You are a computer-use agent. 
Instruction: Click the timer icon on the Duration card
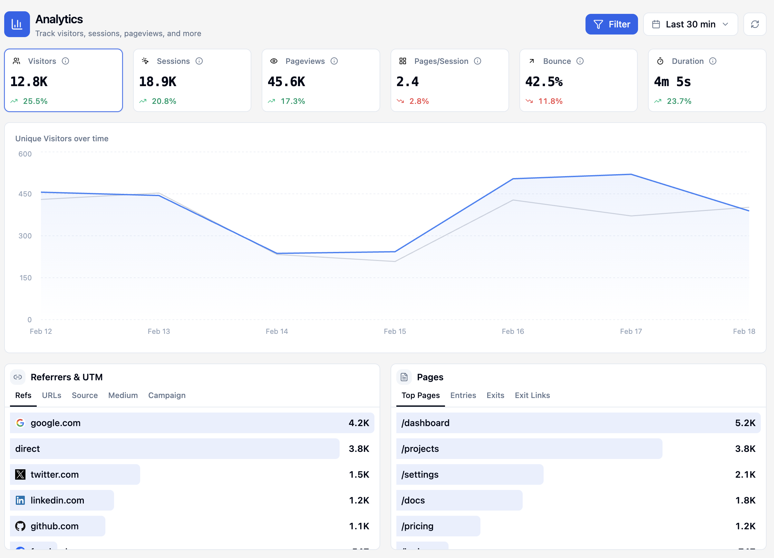tap(660, 61)
